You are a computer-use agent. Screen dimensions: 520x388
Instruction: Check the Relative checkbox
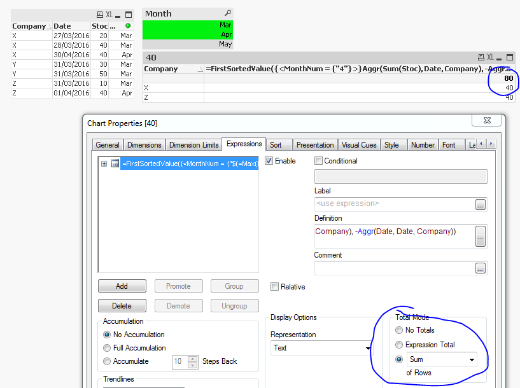tap(274, 287)
